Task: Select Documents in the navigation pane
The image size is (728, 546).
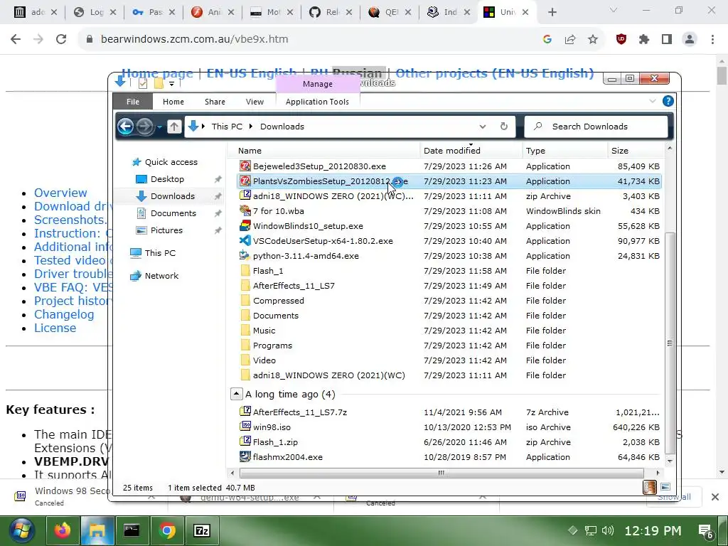Action: point(173,213)
